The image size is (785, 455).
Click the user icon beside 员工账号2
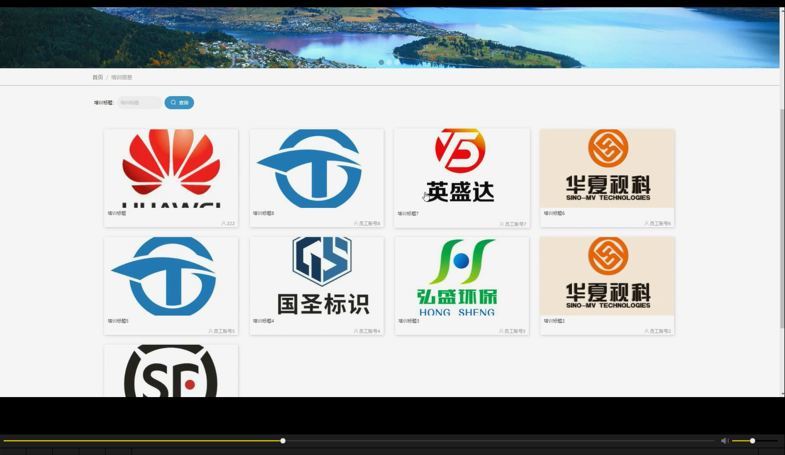coord(646,331)
